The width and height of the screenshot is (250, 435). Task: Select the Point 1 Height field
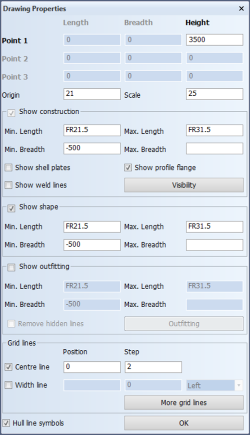214,40
